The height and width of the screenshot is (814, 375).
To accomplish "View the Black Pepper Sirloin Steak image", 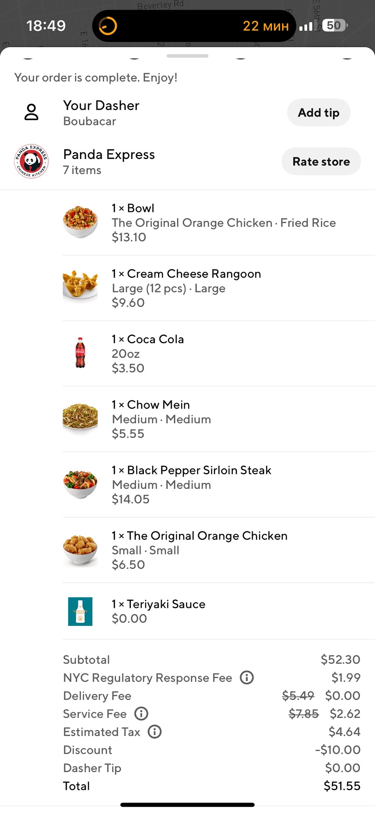I will 80,484.
